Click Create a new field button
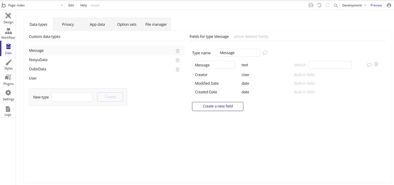Viewport: 394px width, 185px height. pos(218,106)
